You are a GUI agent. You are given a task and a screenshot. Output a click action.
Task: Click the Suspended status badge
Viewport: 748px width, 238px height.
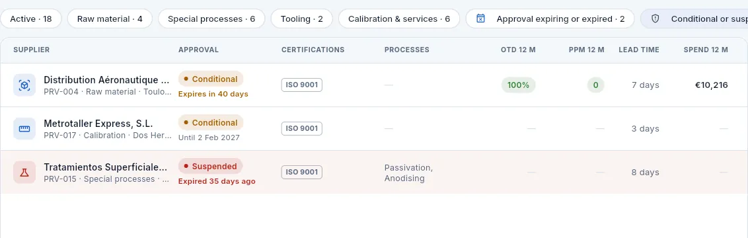210,167
